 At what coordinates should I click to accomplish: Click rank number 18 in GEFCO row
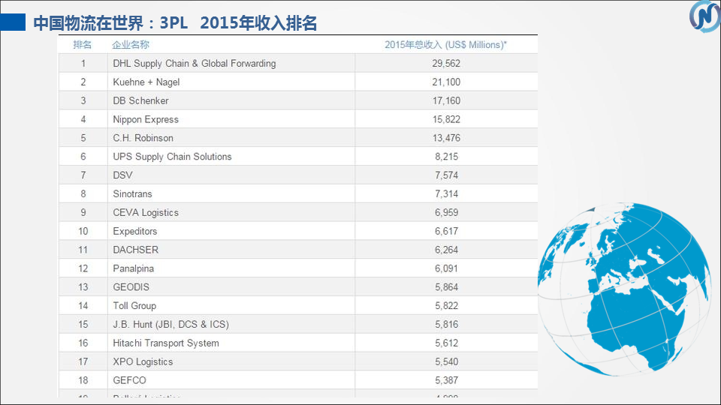point(83,380)
